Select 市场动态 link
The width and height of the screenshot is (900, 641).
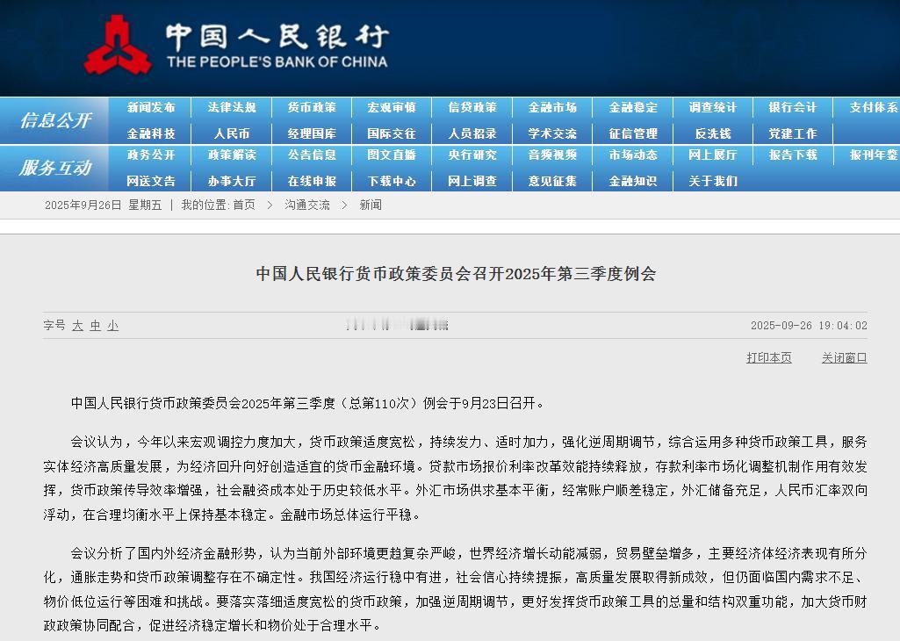tap(633, 155)
